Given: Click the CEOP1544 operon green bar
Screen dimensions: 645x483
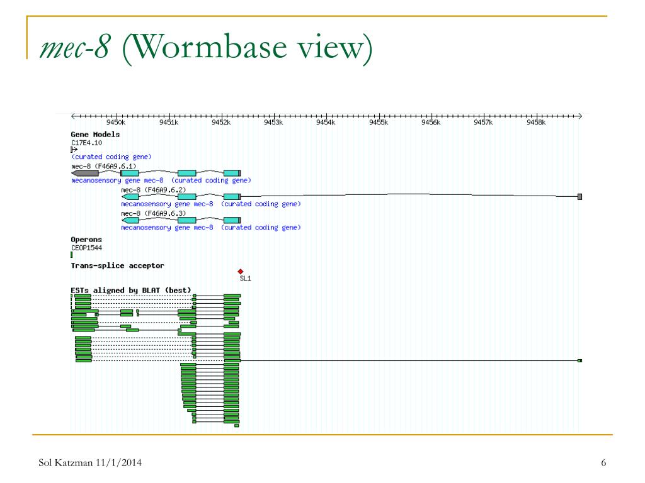Looking at the screenshot, I should pos(72,255).
